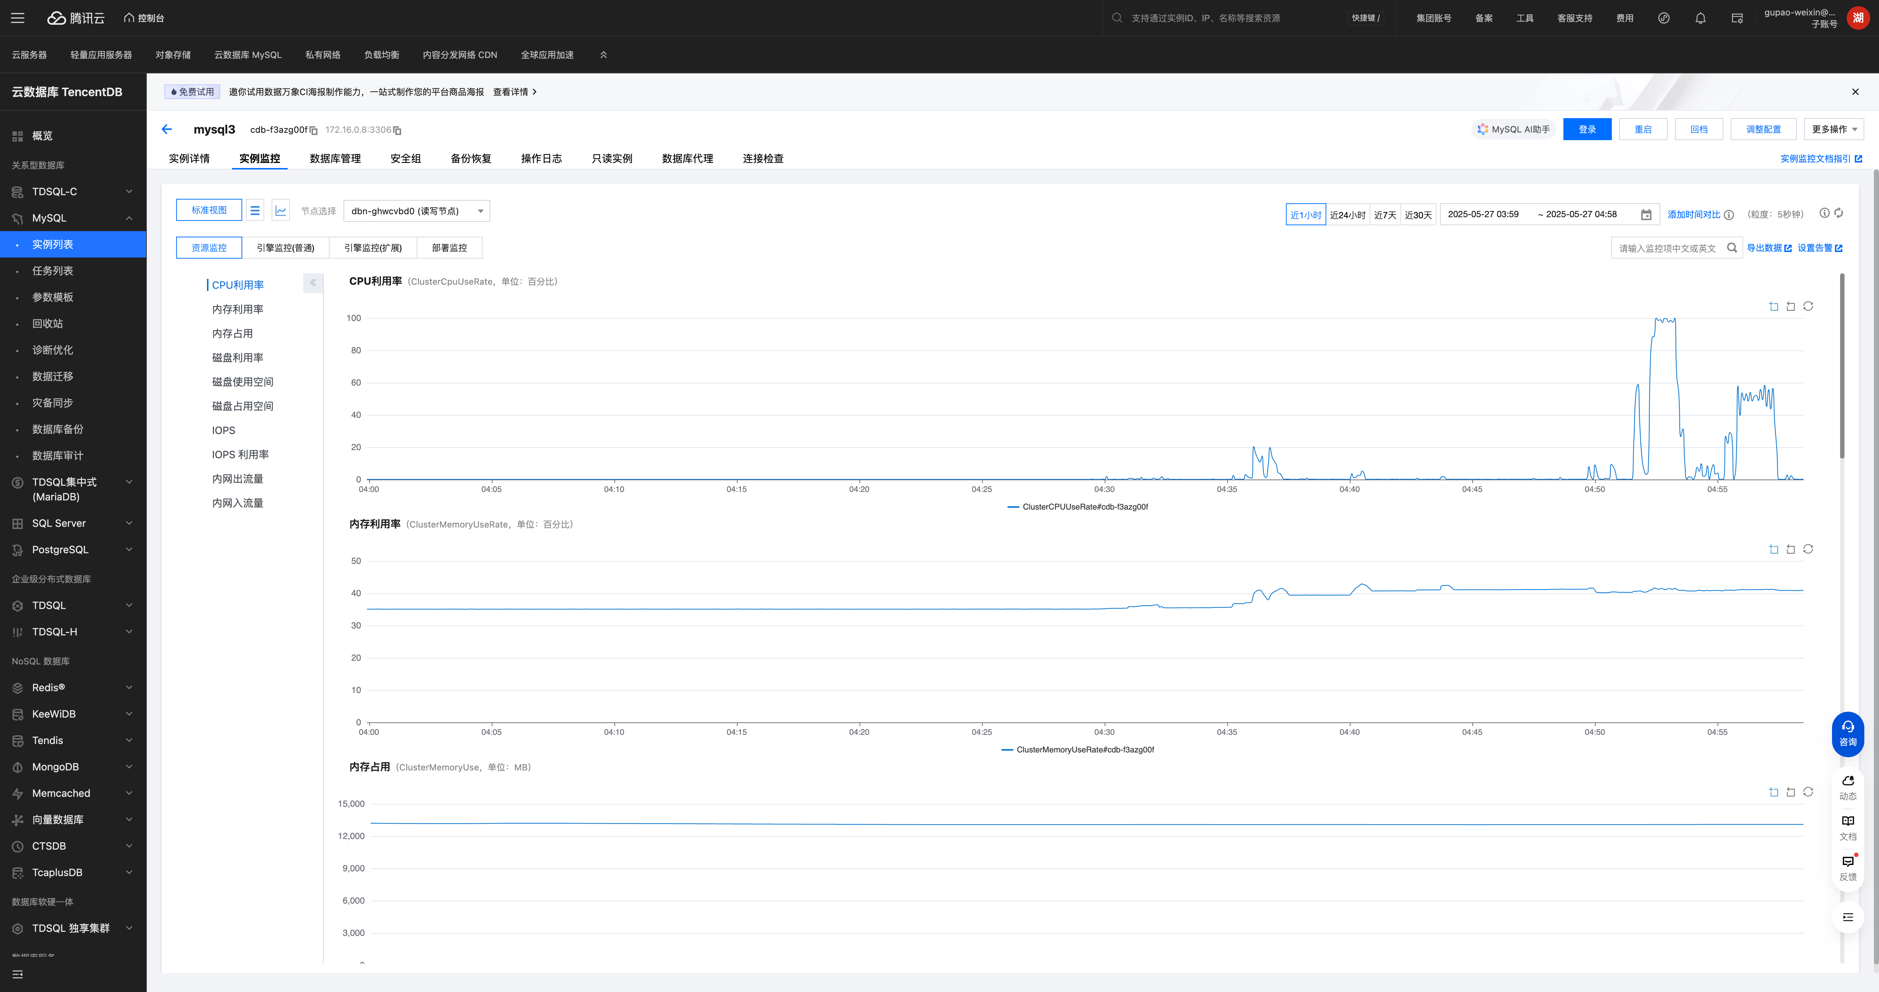1879x992 pixels.
Task: Click the monitoring item search field
Action: point(1668,249)
